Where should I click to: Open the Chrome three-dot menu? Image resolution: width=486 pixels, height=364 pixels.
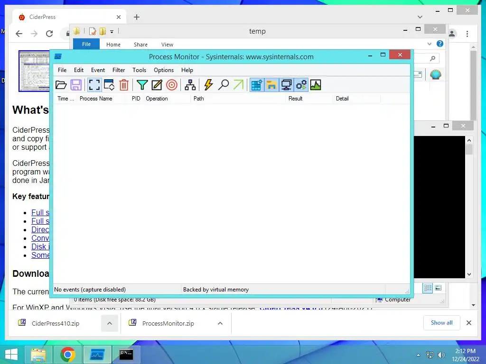pos(467,34)
